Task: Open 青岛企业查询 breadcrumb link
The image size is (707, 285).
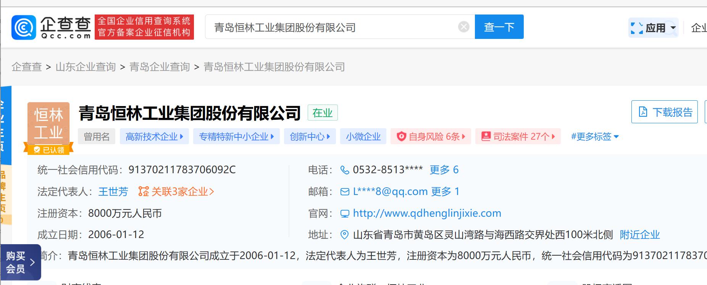Action: click(x=160, y=67)
